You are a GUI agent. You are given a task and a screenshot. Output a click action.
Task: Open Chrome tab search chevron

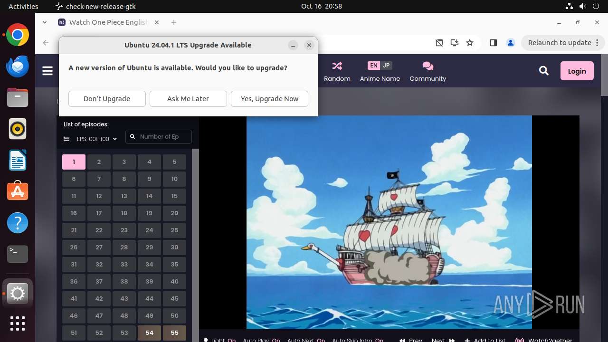tap(44, 22)
